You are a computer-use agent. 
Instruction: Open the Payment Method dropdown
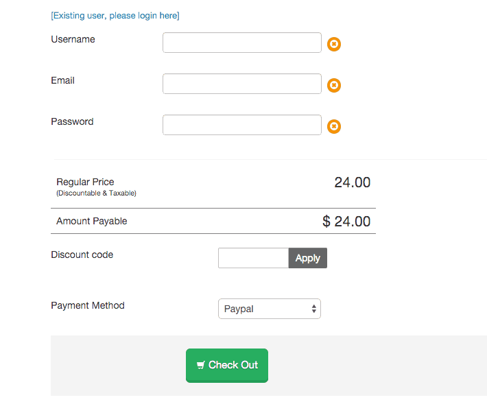270,309
